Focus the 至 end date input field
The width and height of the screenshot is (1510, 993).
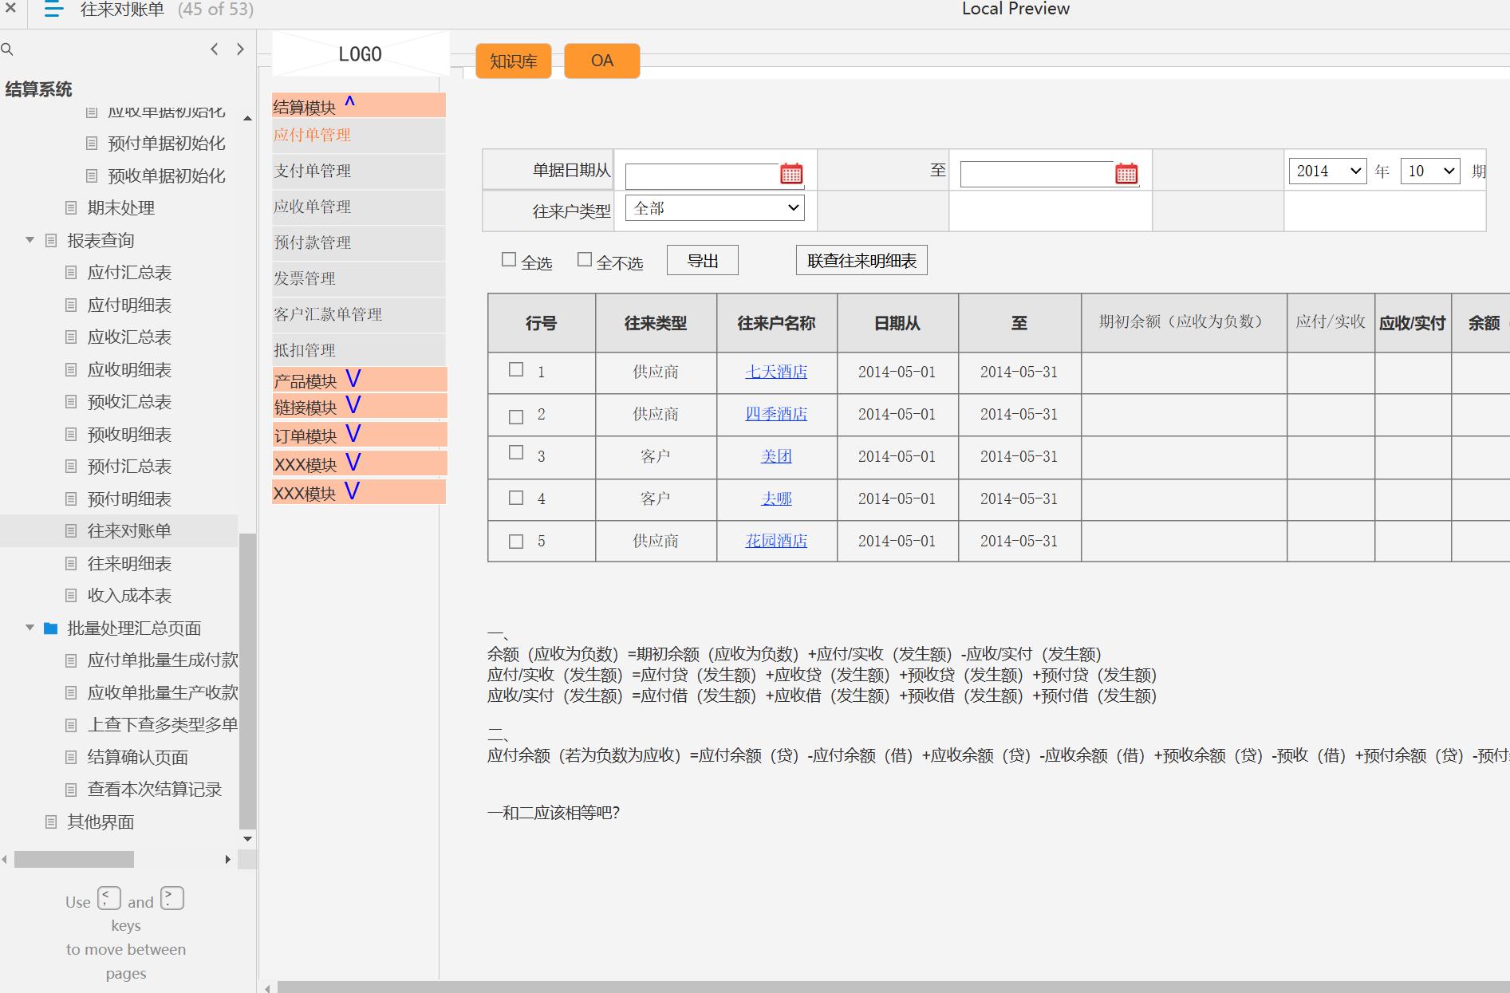(x=1037, y=175)
